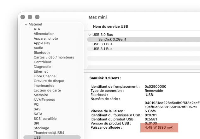Select Audio in the sidebar

click(x=38, y=48)
